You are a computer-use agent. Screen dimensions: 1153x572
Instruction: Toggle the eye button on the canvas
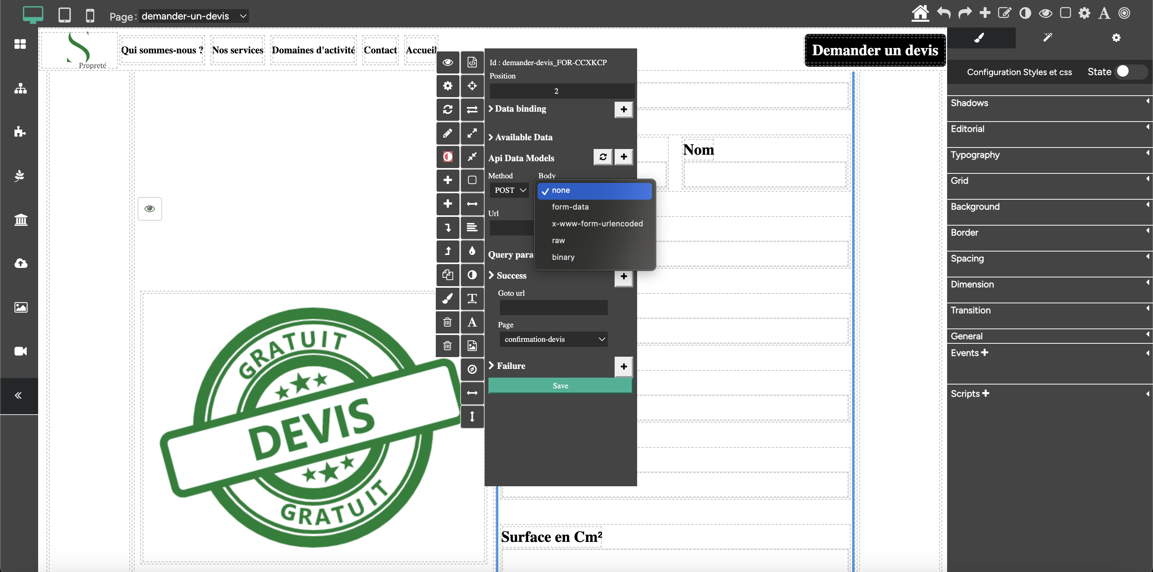(x=149, y=209)
